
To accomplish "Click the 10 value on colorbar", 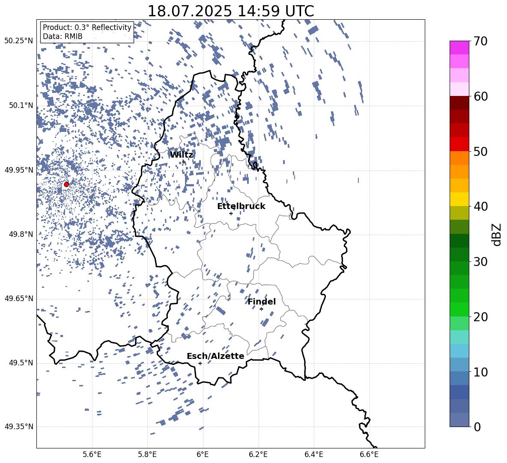I will pos(480,372).
